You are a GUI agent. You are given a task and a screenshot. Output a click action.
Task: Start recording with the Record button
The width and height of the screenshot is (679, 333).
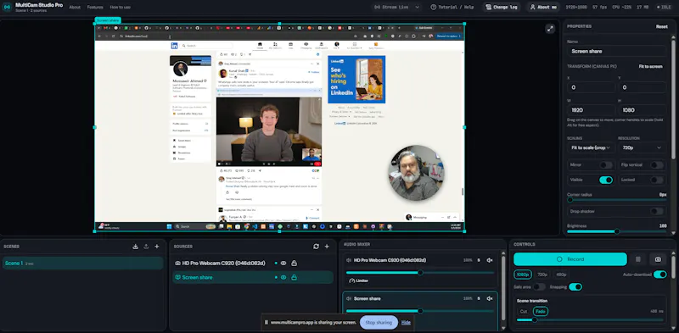[570, 259]
